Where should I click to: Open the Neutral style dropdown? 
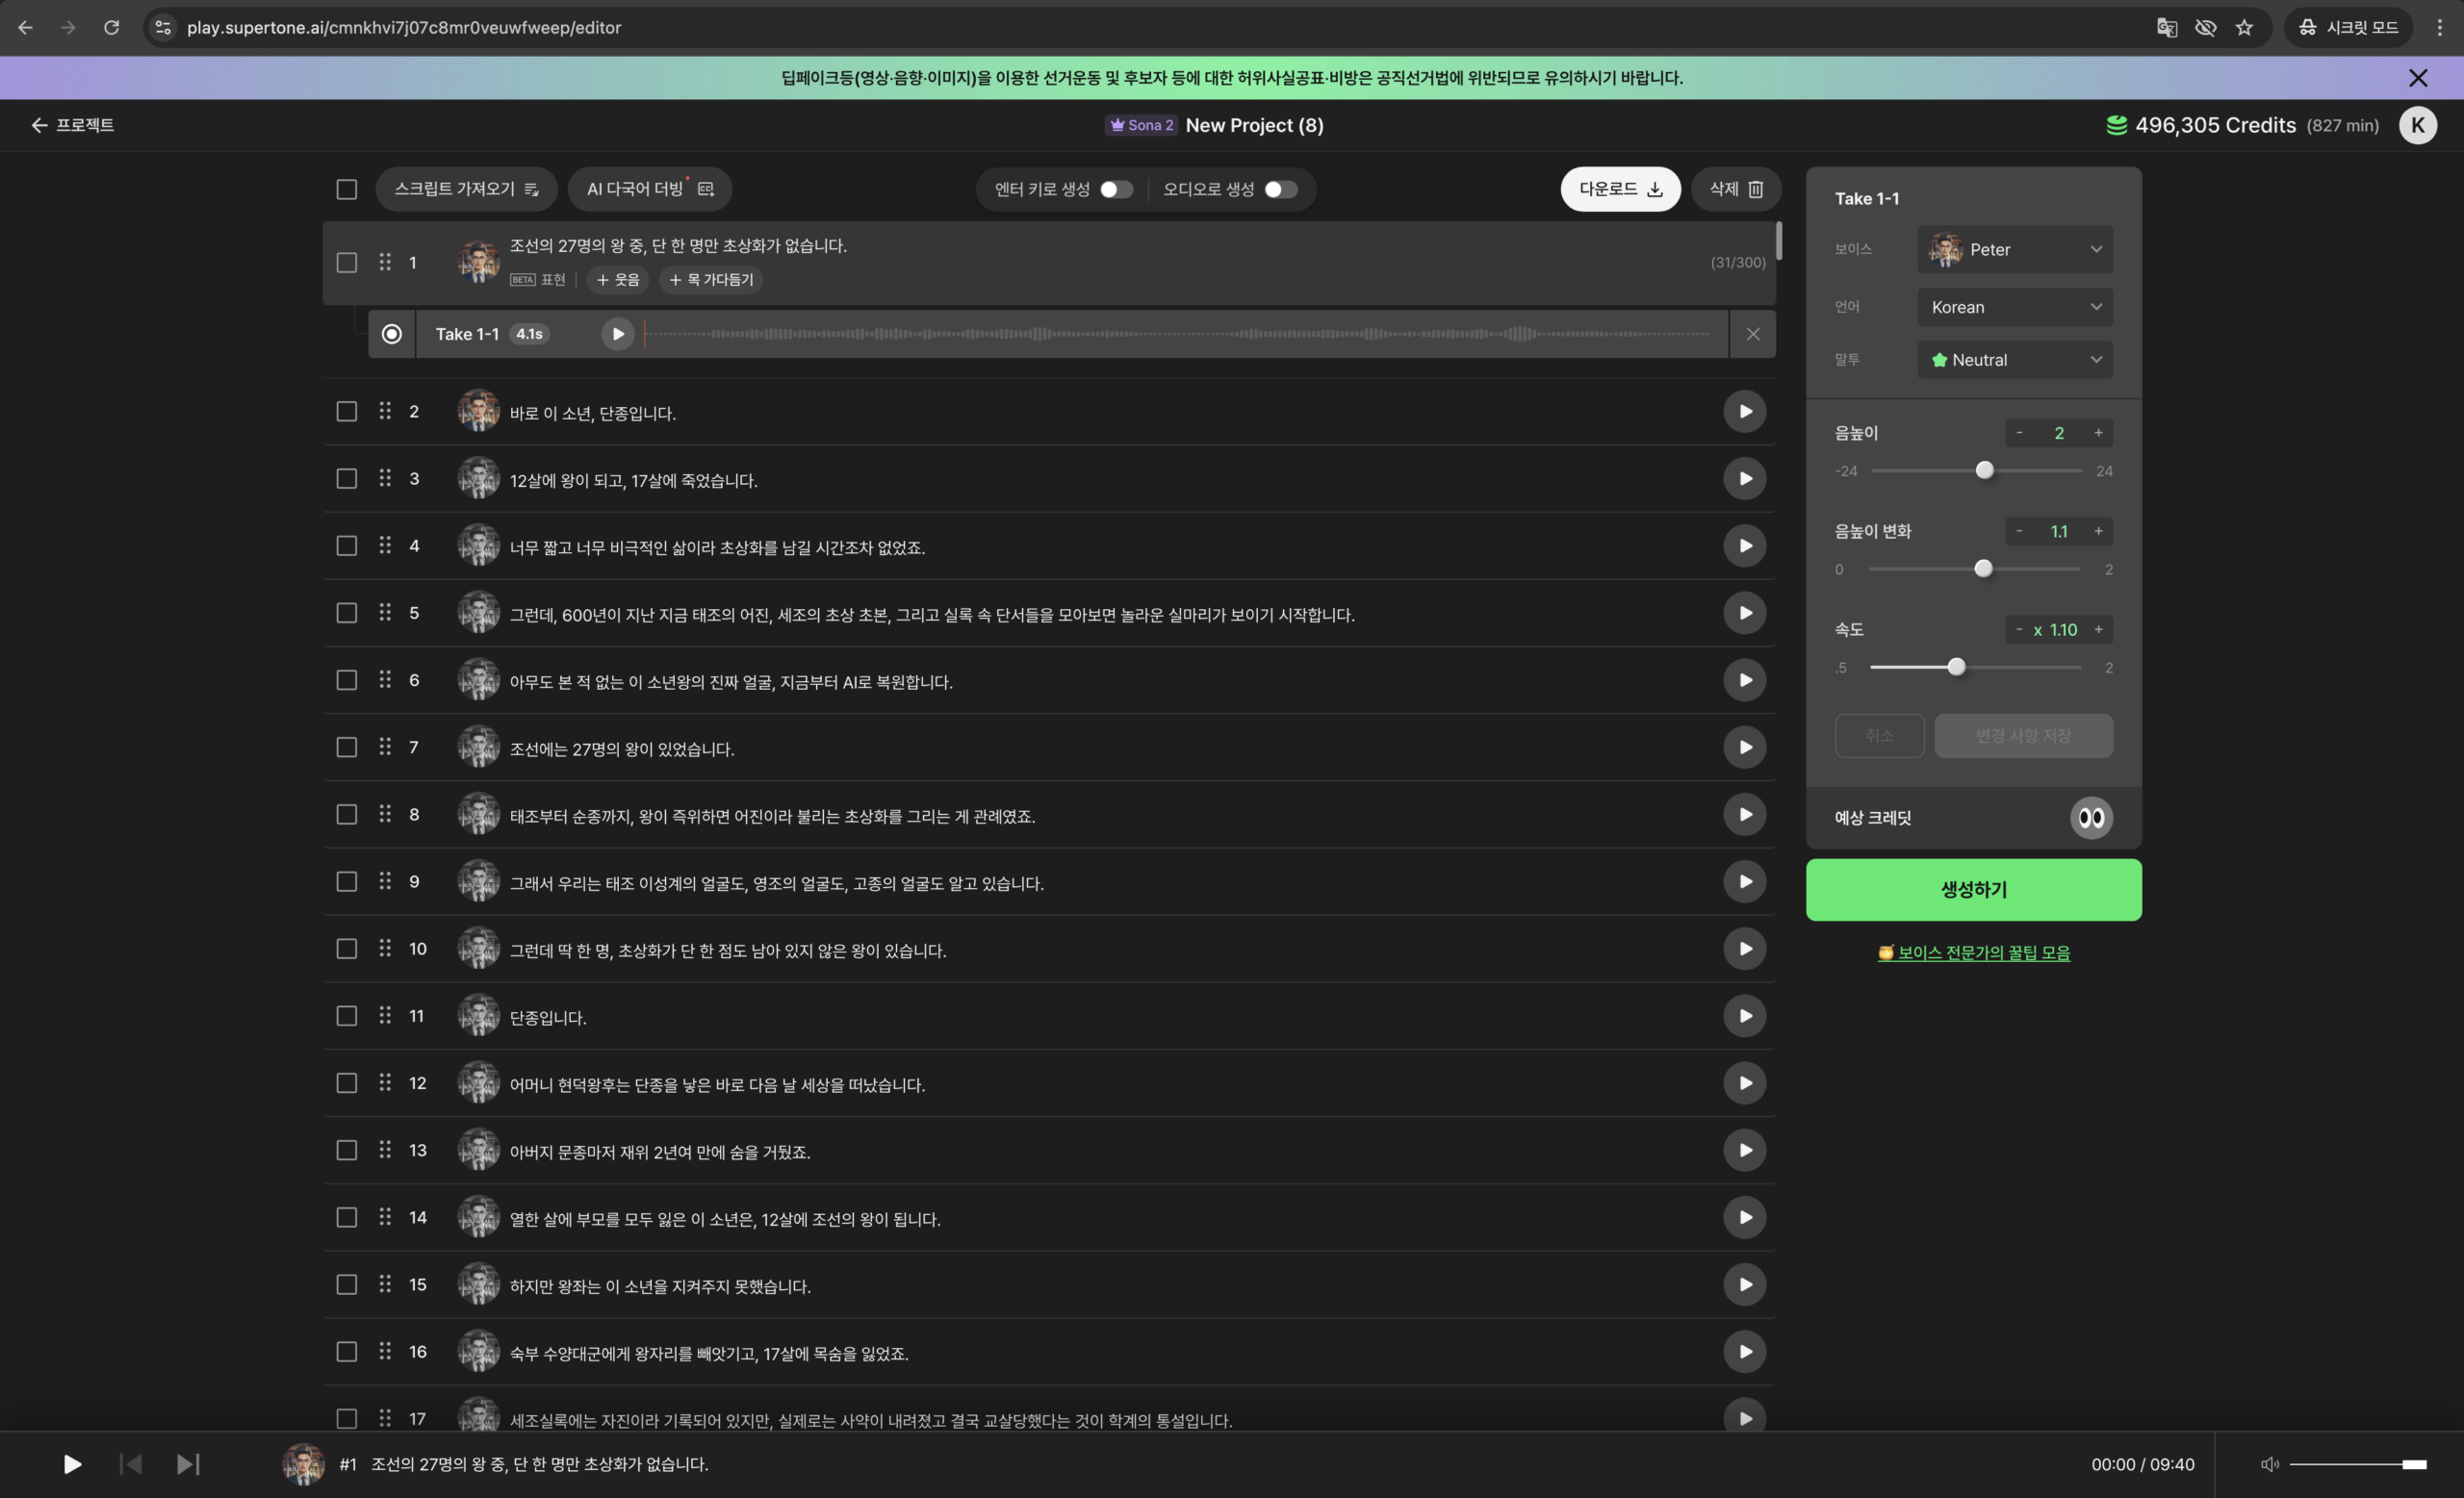click(x=2014, y=360)
